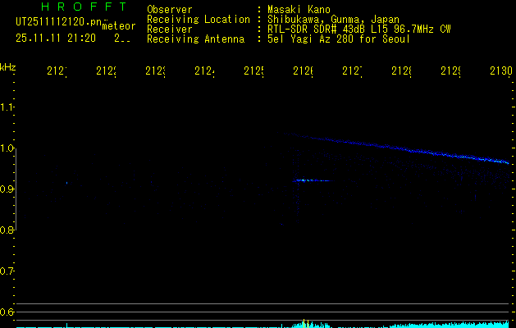Click the "meteor" label under the file name
Screen dimensions: 516x328
coord(119,25)
